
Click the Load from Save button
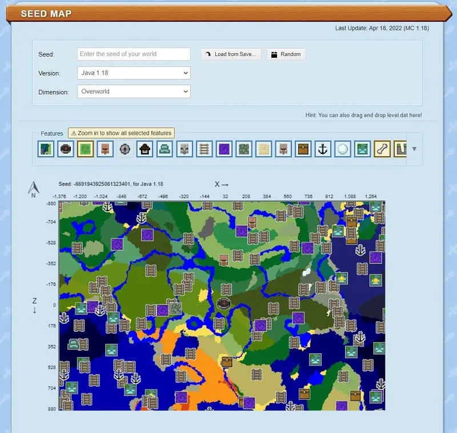[231, 54]
